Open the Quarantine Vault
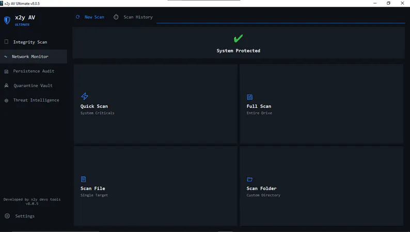 click(34, 86)
